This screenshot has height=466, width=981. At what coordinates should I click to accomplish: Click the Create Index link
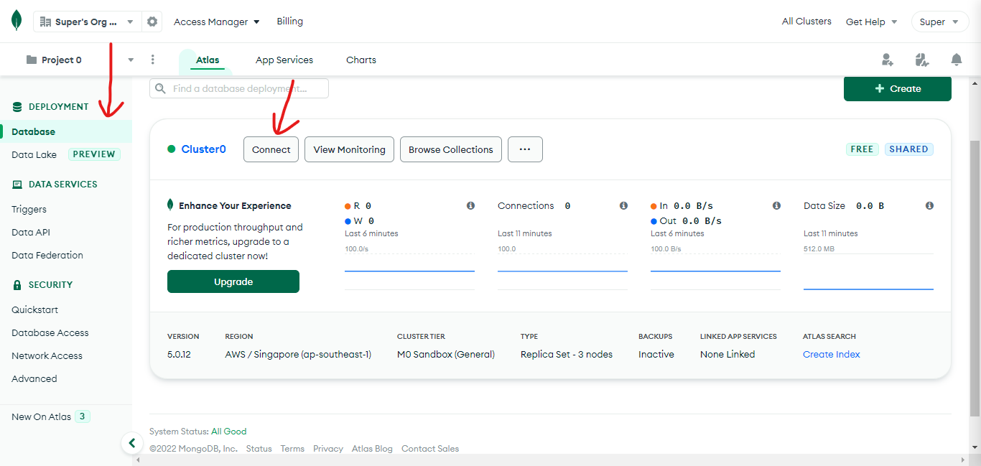point(832,354)
